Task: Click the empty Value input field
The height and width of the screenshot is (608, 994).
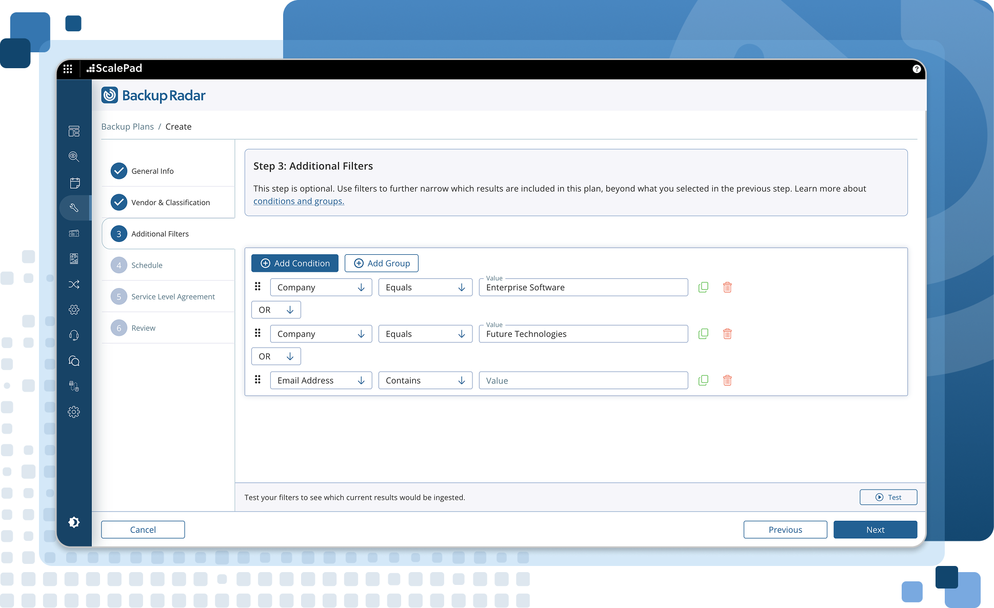Action: 583,380
